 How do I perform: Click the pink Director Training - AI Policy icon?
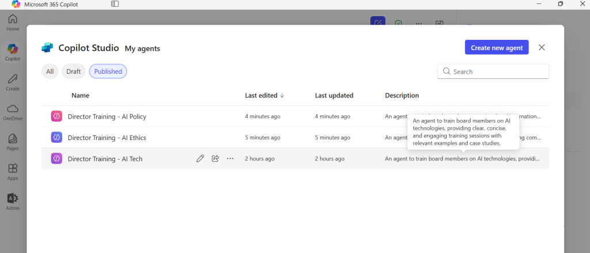pyautogui.click(x=56, y=116)
